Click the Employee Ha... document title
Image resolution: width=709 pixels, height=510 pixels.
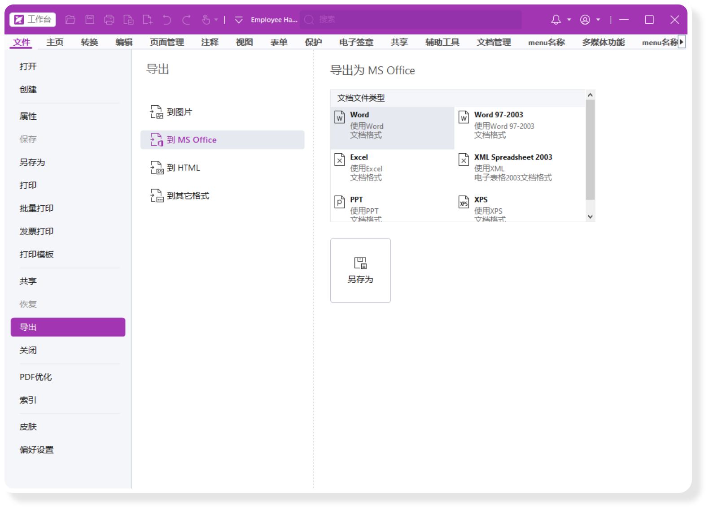click(x=274, y=20)
